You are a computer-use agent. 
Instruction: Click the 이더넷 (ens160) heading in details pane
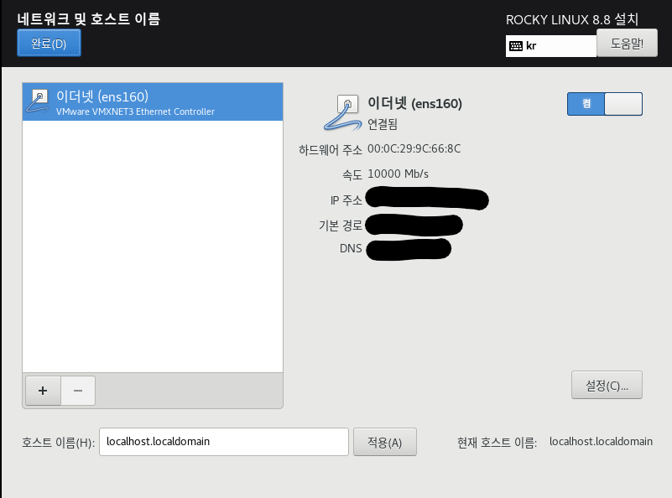414,103
